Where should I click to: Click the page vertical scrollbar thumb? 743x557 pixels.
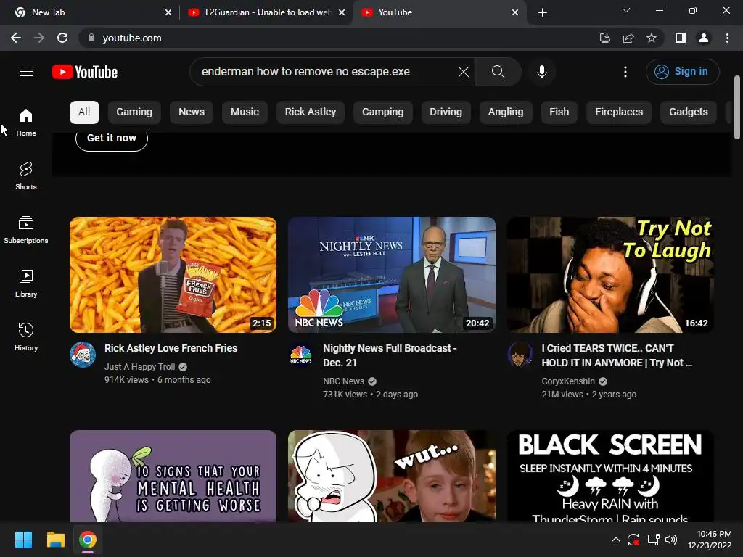point(737,107)
